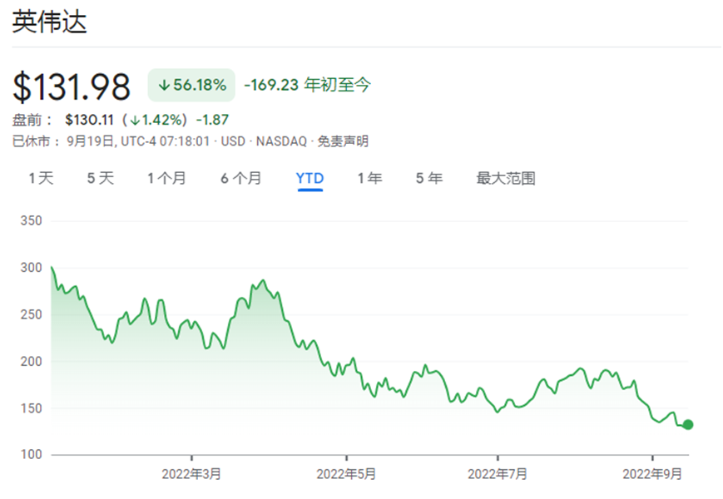Image resolution: width=723 pixels, height=499 pixels.
Task: Click the USD currency label
Action: point(233,141)
